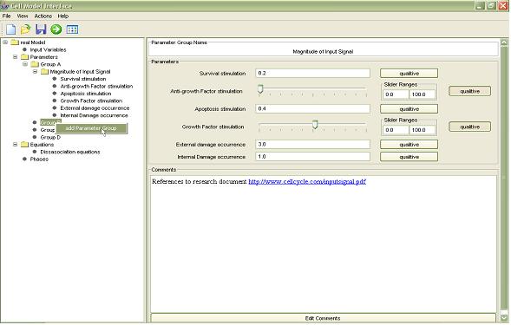Select Group D in the tree
The height and width of the screenshot is (325, 511).
[x=50, y=138]
